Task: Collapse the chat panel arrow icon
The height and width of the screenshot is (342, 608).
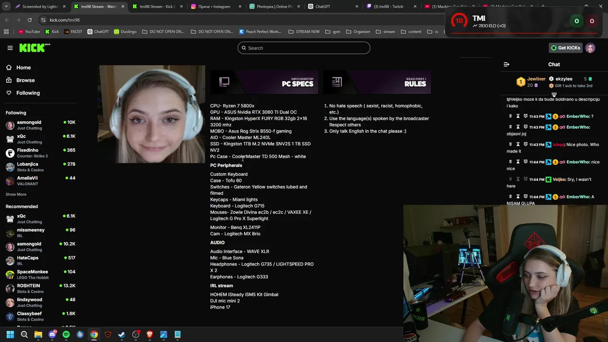Action: tap(506, 65)
